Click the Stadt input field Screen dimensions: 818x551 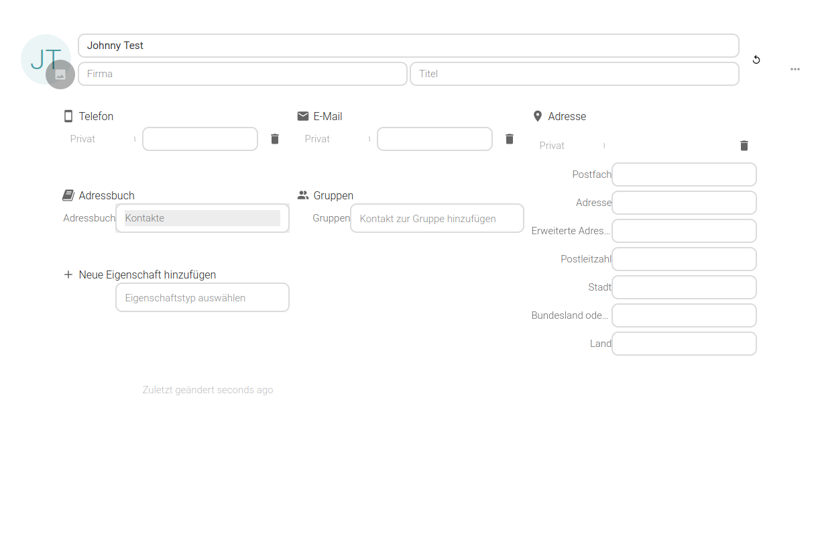tap(684, 287)
